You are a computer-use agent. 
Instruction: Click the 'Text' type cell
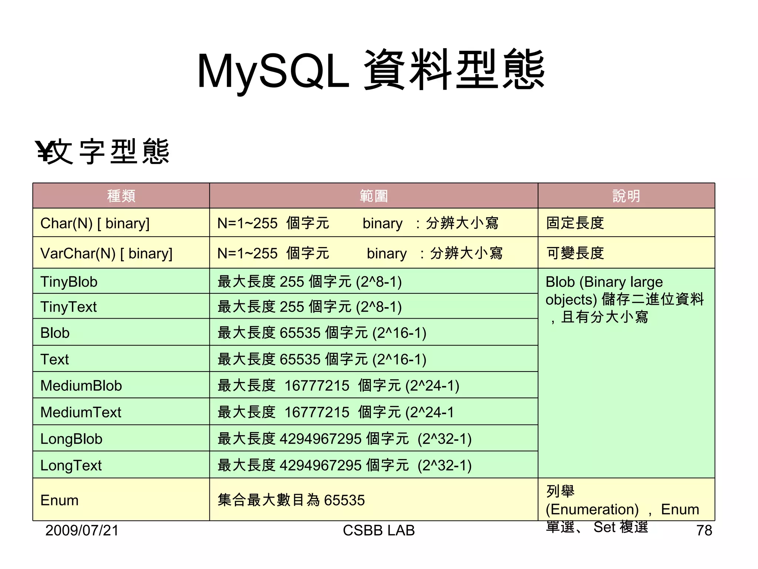tap(121, 359)
